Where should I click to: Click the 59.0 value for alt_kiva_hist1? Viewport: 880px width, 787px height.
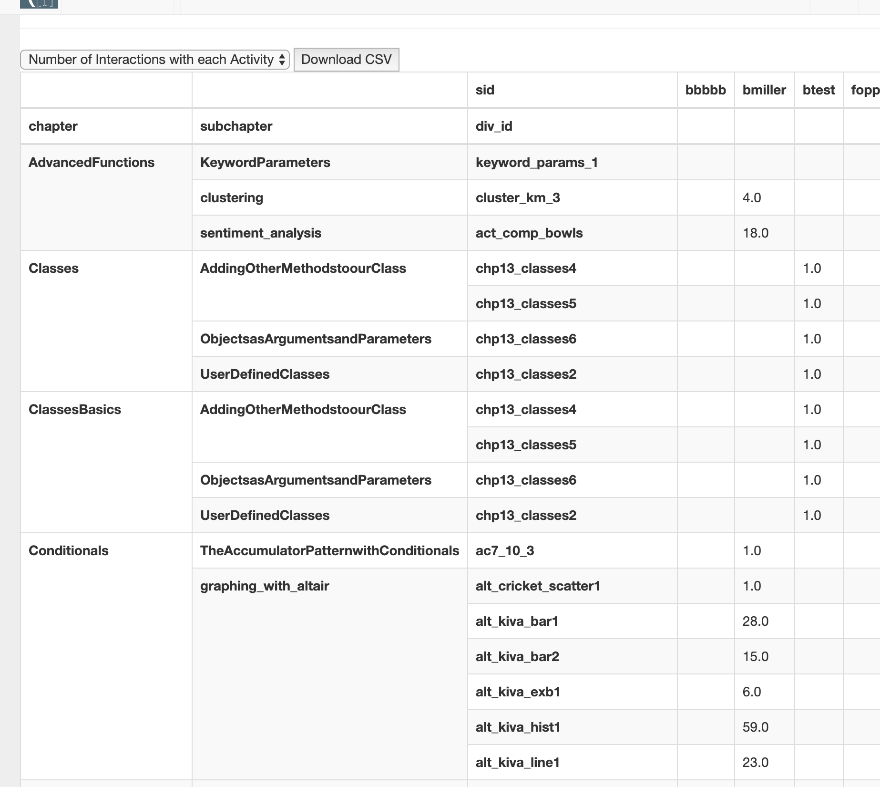click(x=765, y=727)
